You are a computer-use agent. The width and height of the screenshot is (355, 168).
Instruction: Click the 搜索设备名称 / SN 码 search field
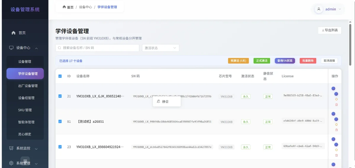pos(97,48)
